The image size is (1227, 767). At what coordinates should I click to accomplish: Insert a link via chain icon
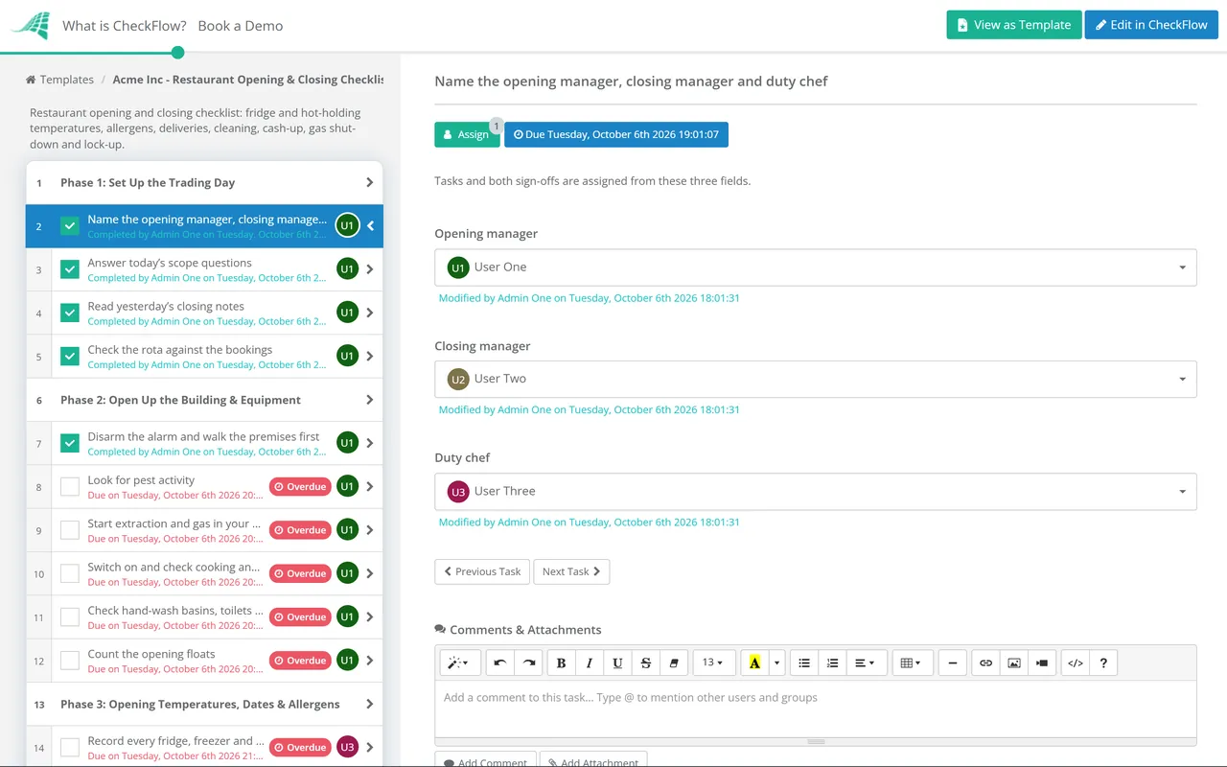985,662
